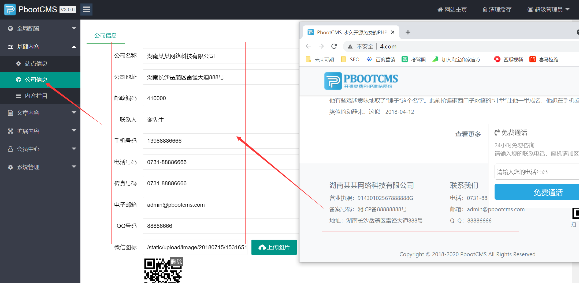Click the 文章内容 document icon
Viewport: 579px width, 283px height.
click(x=10, y=113)
